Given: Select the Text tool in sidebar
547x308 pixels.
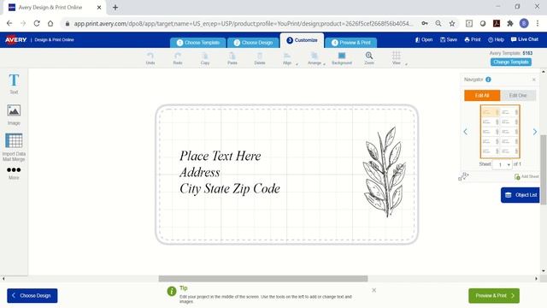Looking at the screenshot, I should click(x=14, y=84).
